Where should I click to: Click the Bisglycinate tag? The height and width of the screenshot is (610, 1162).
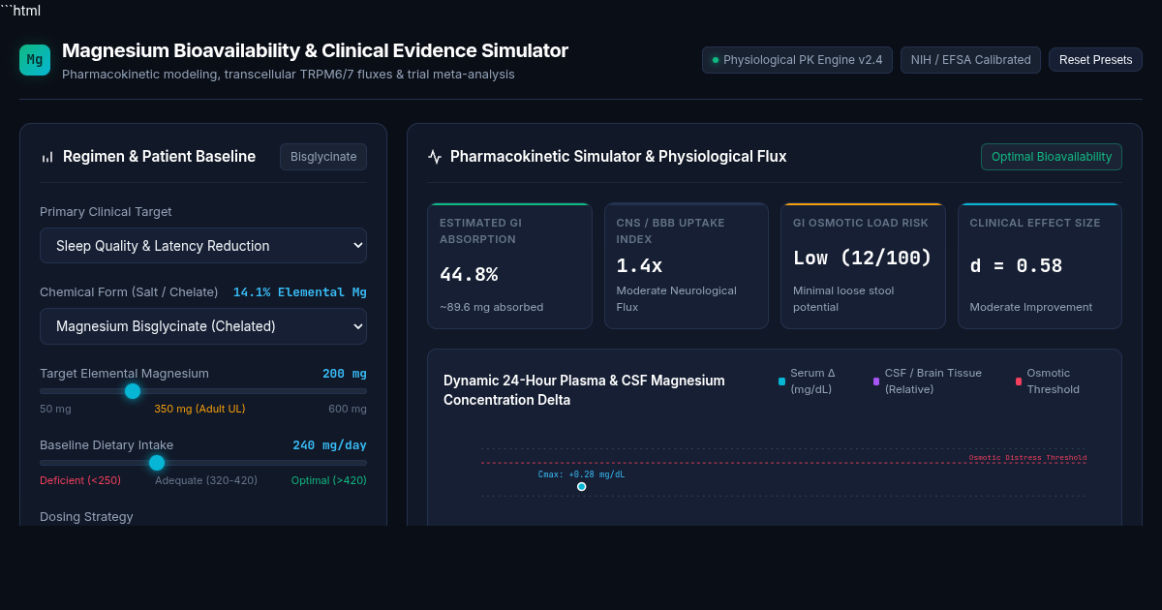323,157
